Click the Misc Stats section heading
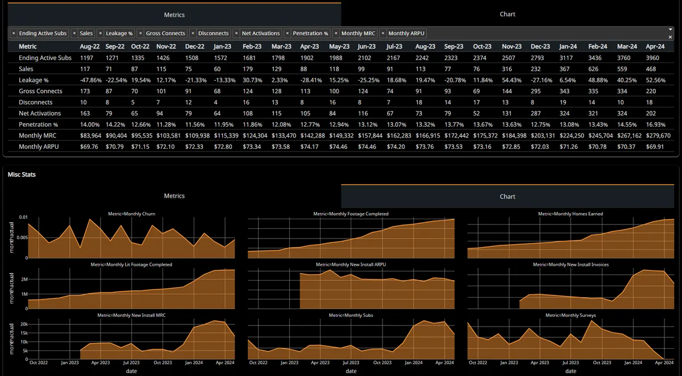Viewport: 682px width, 376px height. point(22,175)
